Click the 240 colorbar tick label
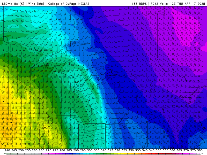The height and width of the screenshot is (155, 207). pyautogui.click(x=7, y=150)
